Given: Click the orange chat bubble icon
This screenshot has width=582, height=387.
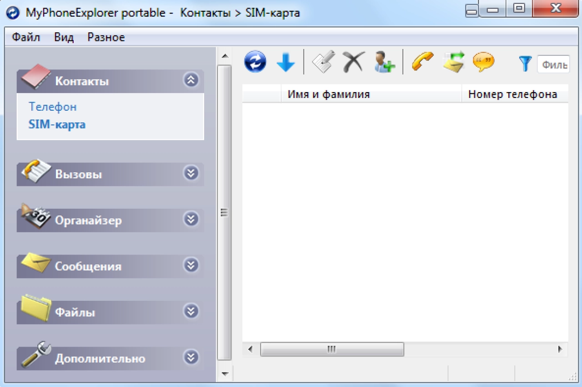Looking at the screenshot, I should tap(483, 61).
